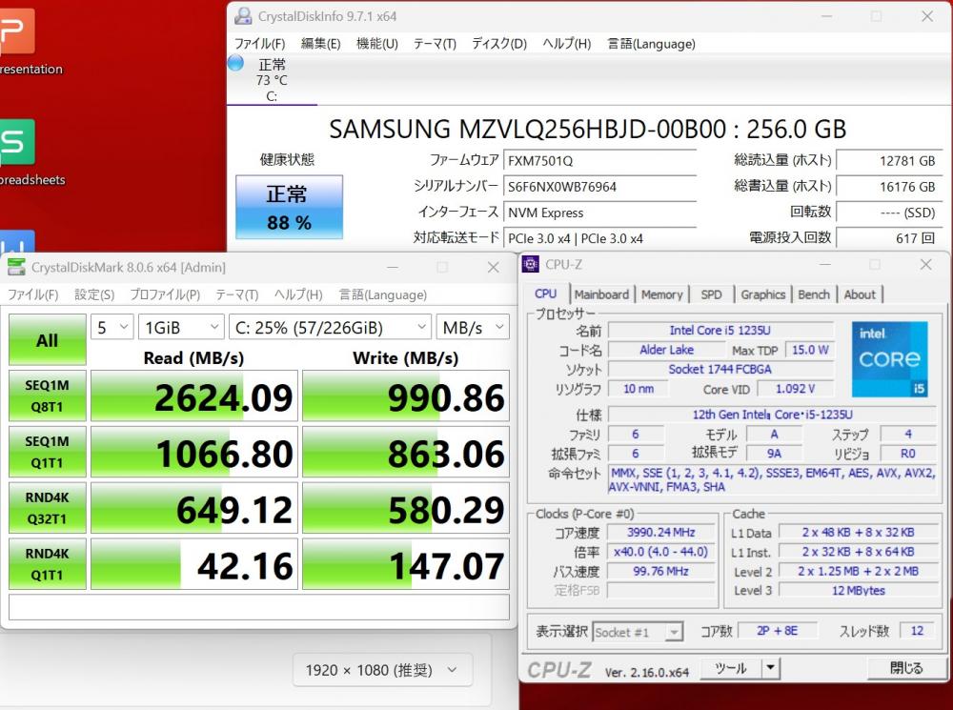Click the RND4K Q1T1 read result 42.16
The image size is (953, 710).
coord(194,563)
